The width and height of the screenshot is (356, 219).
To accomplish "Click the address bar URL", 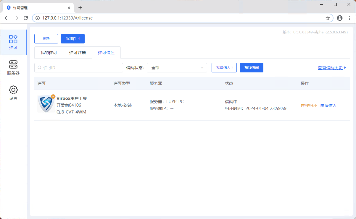I will 67,18.
